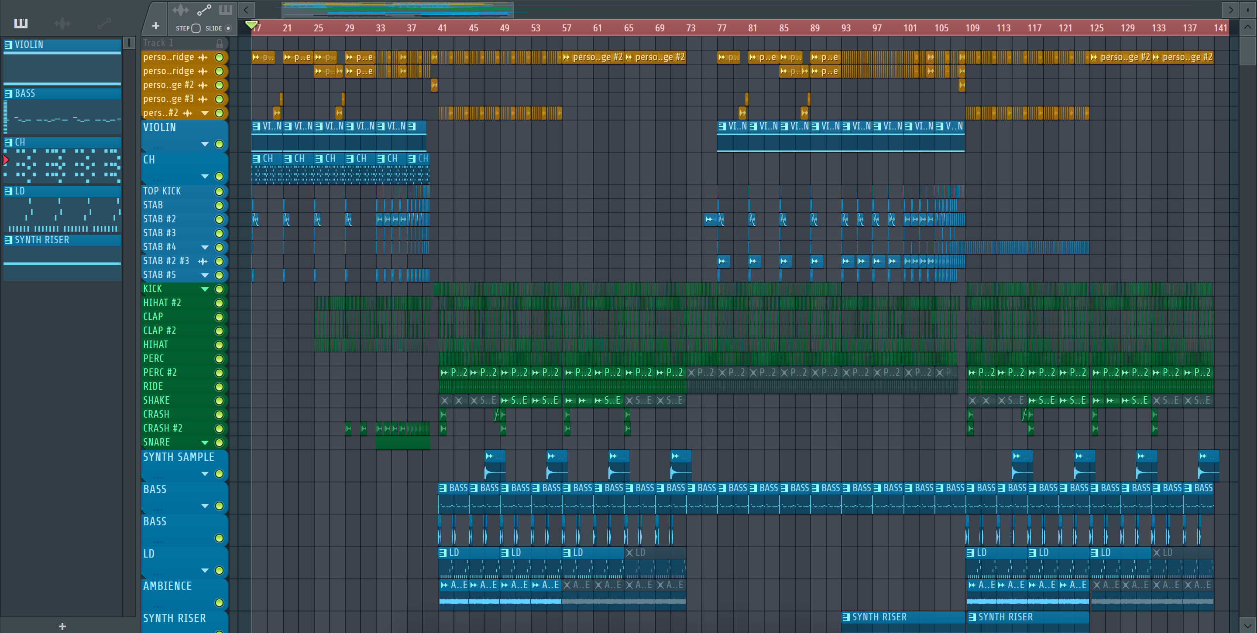Collapse the STAB #4 group arrow

click(205, 247)
